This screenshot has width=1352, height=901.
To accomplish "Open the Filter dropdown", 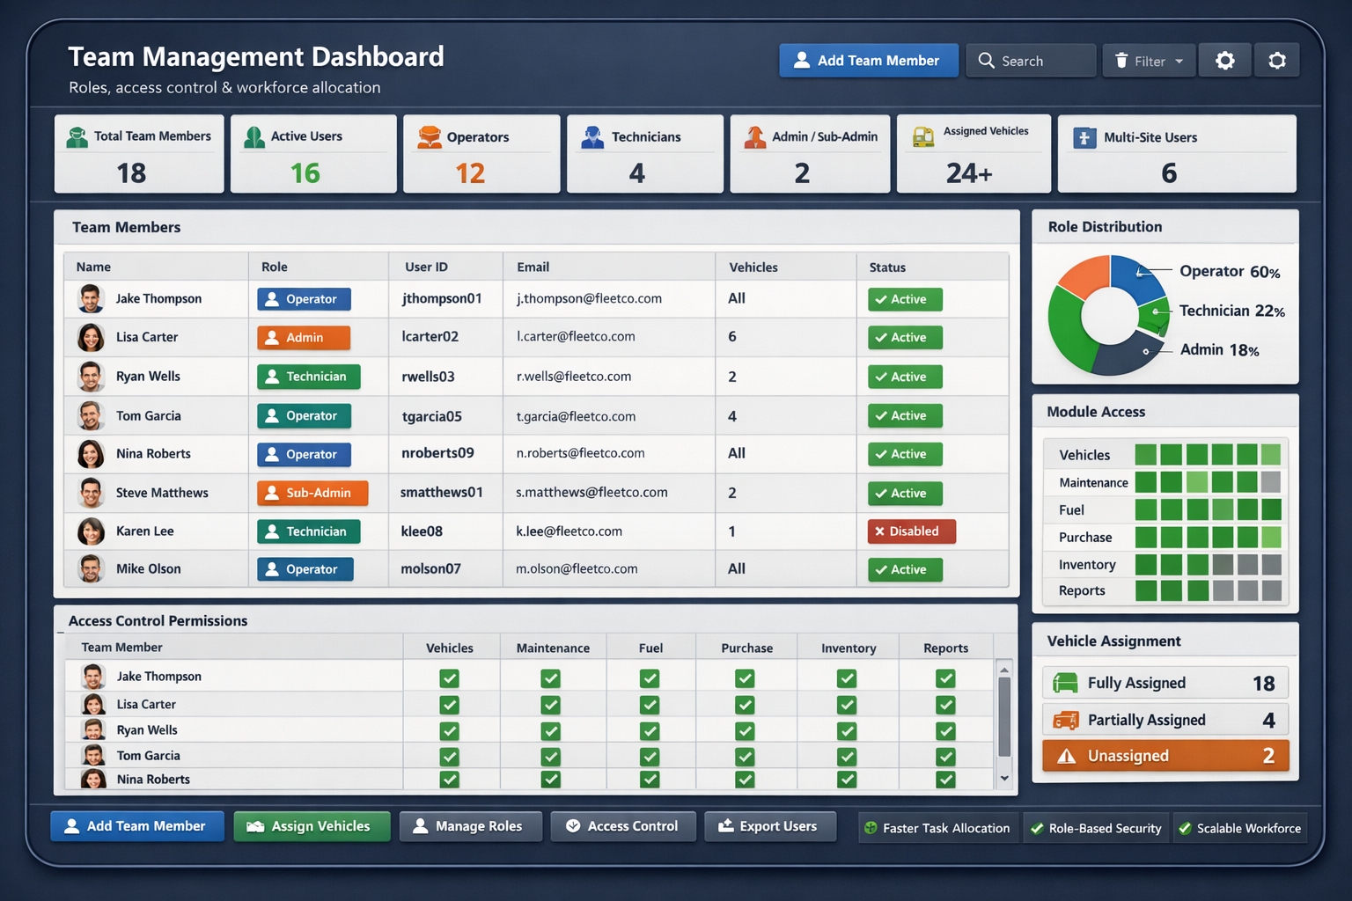I will tap(1149, 60).
